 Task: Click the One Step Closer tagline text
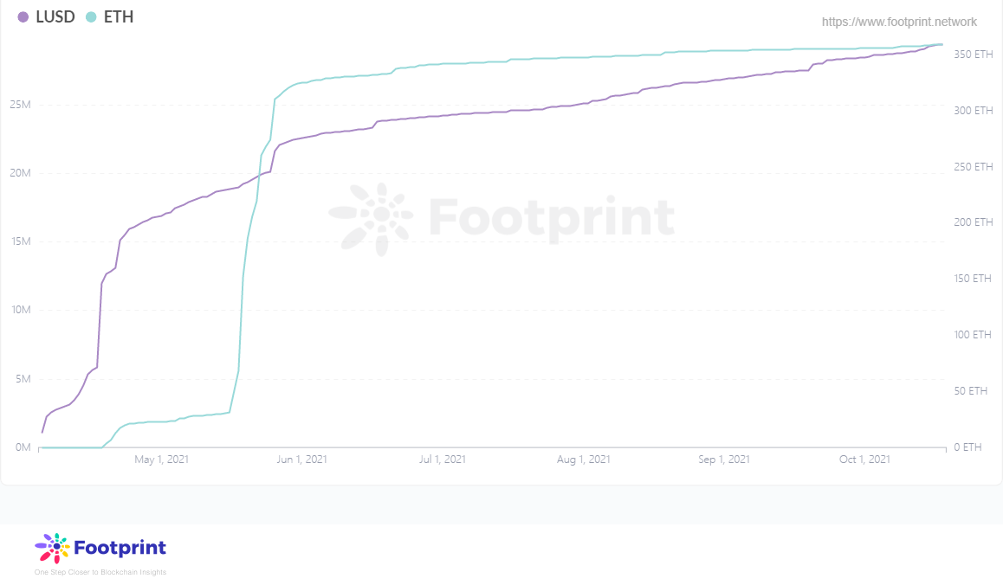click(x=100, y=572)
